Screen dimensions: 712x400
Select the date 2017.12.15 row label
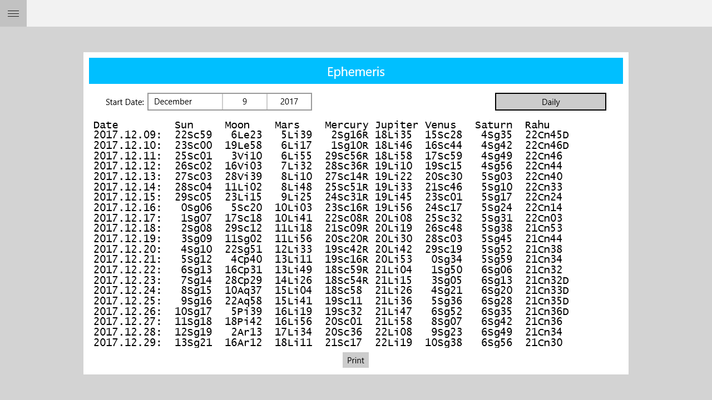[127, 197]
